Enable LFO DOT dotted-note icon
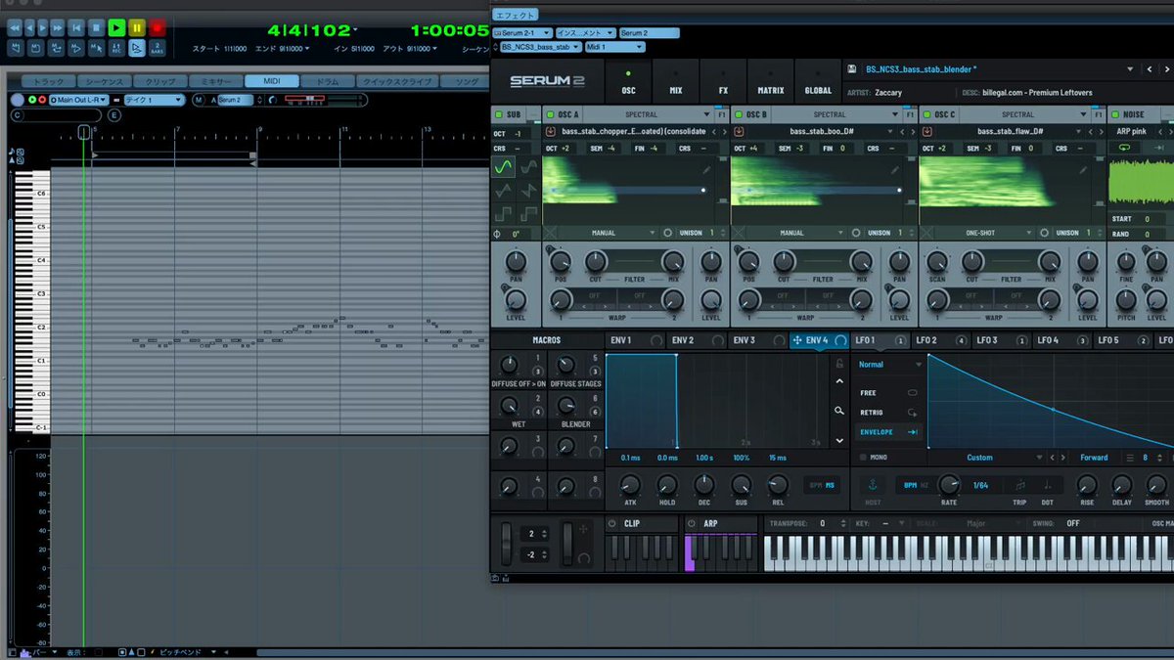The image size is (1174, 660). pyautogui.click(x=1049, y=485)
